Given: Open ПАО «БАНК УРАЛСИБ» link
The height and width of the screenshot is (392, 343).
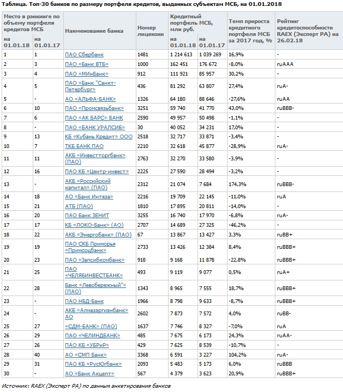Looking at the screenshot, I should pos(94,127).
